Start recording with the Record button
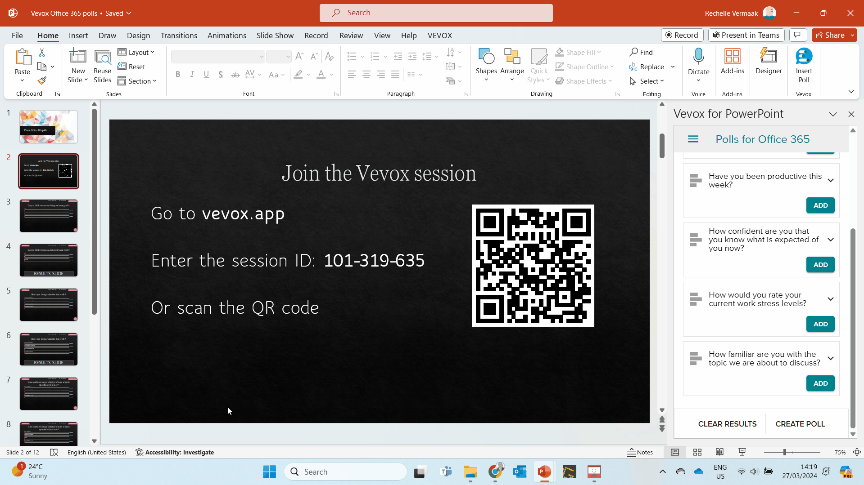The image size is (864, 485). tap(682, 35)
